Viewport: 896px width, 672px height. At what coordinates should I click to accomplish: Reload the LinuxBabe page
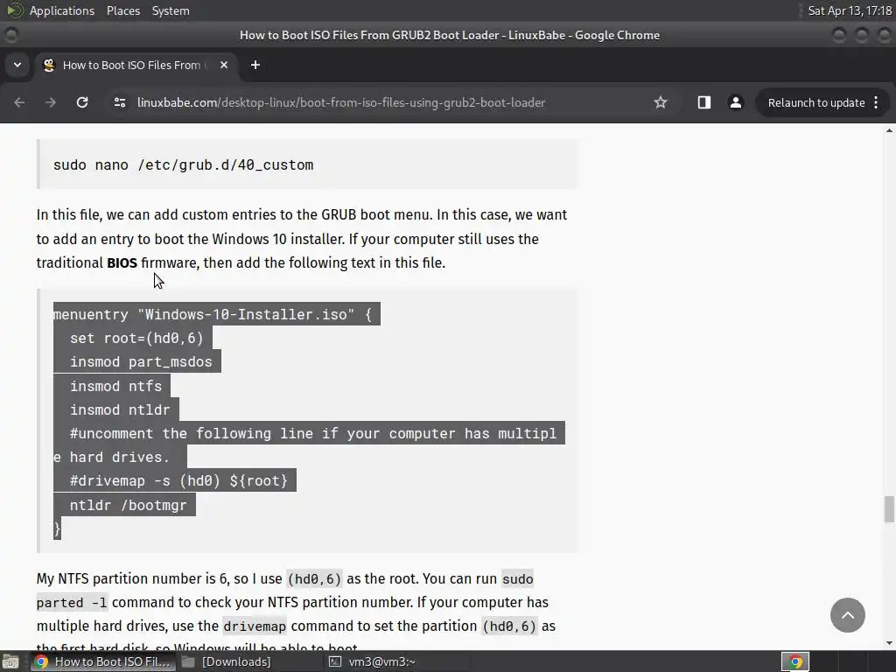point(82,102)
